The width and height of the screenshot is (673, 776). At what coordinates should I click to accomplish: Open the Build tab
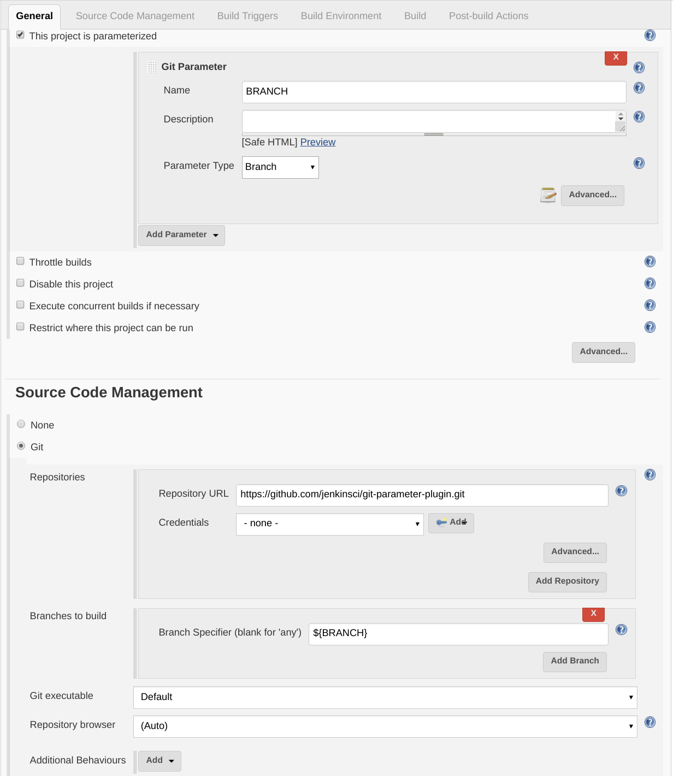tap(415, 16)
